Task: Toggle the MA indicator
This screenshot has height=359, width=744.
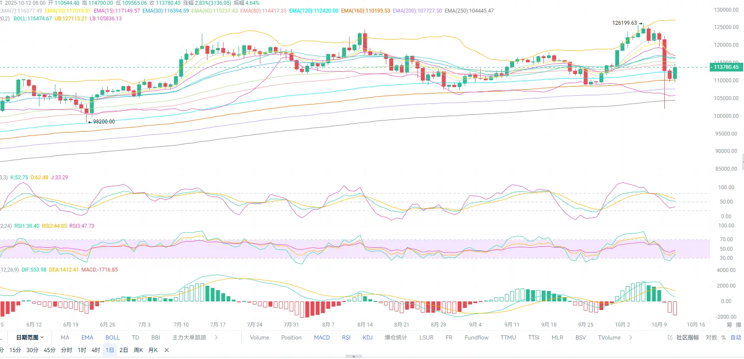Action: [65, 337]
